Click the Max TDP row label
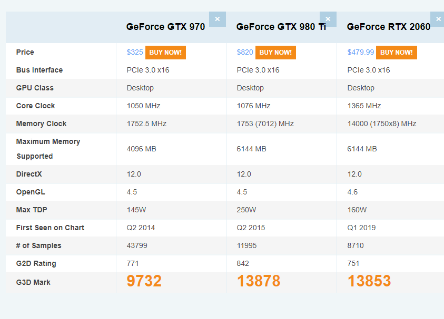444x319 pixels. click(32, 210)
